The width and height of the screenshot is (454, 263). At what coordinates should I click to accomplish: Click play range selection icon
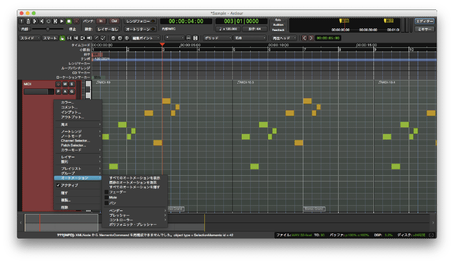click(55, 21)
